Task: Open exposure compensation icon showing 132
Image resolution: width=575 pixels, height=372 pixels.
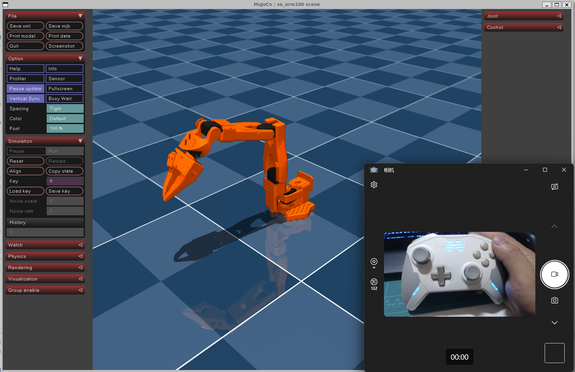Action: pos(374,284)
